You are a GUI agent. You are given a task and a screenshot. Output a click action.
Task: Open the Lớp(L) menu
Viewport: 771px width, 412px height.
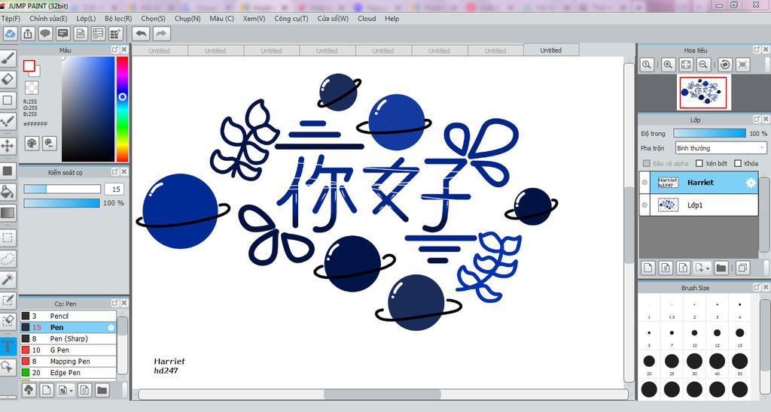86,19
